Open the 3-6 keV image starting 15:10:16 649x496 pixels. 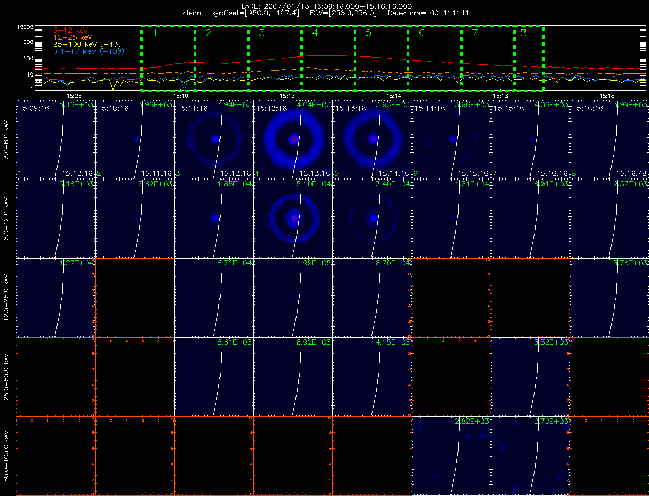[135, 139]
